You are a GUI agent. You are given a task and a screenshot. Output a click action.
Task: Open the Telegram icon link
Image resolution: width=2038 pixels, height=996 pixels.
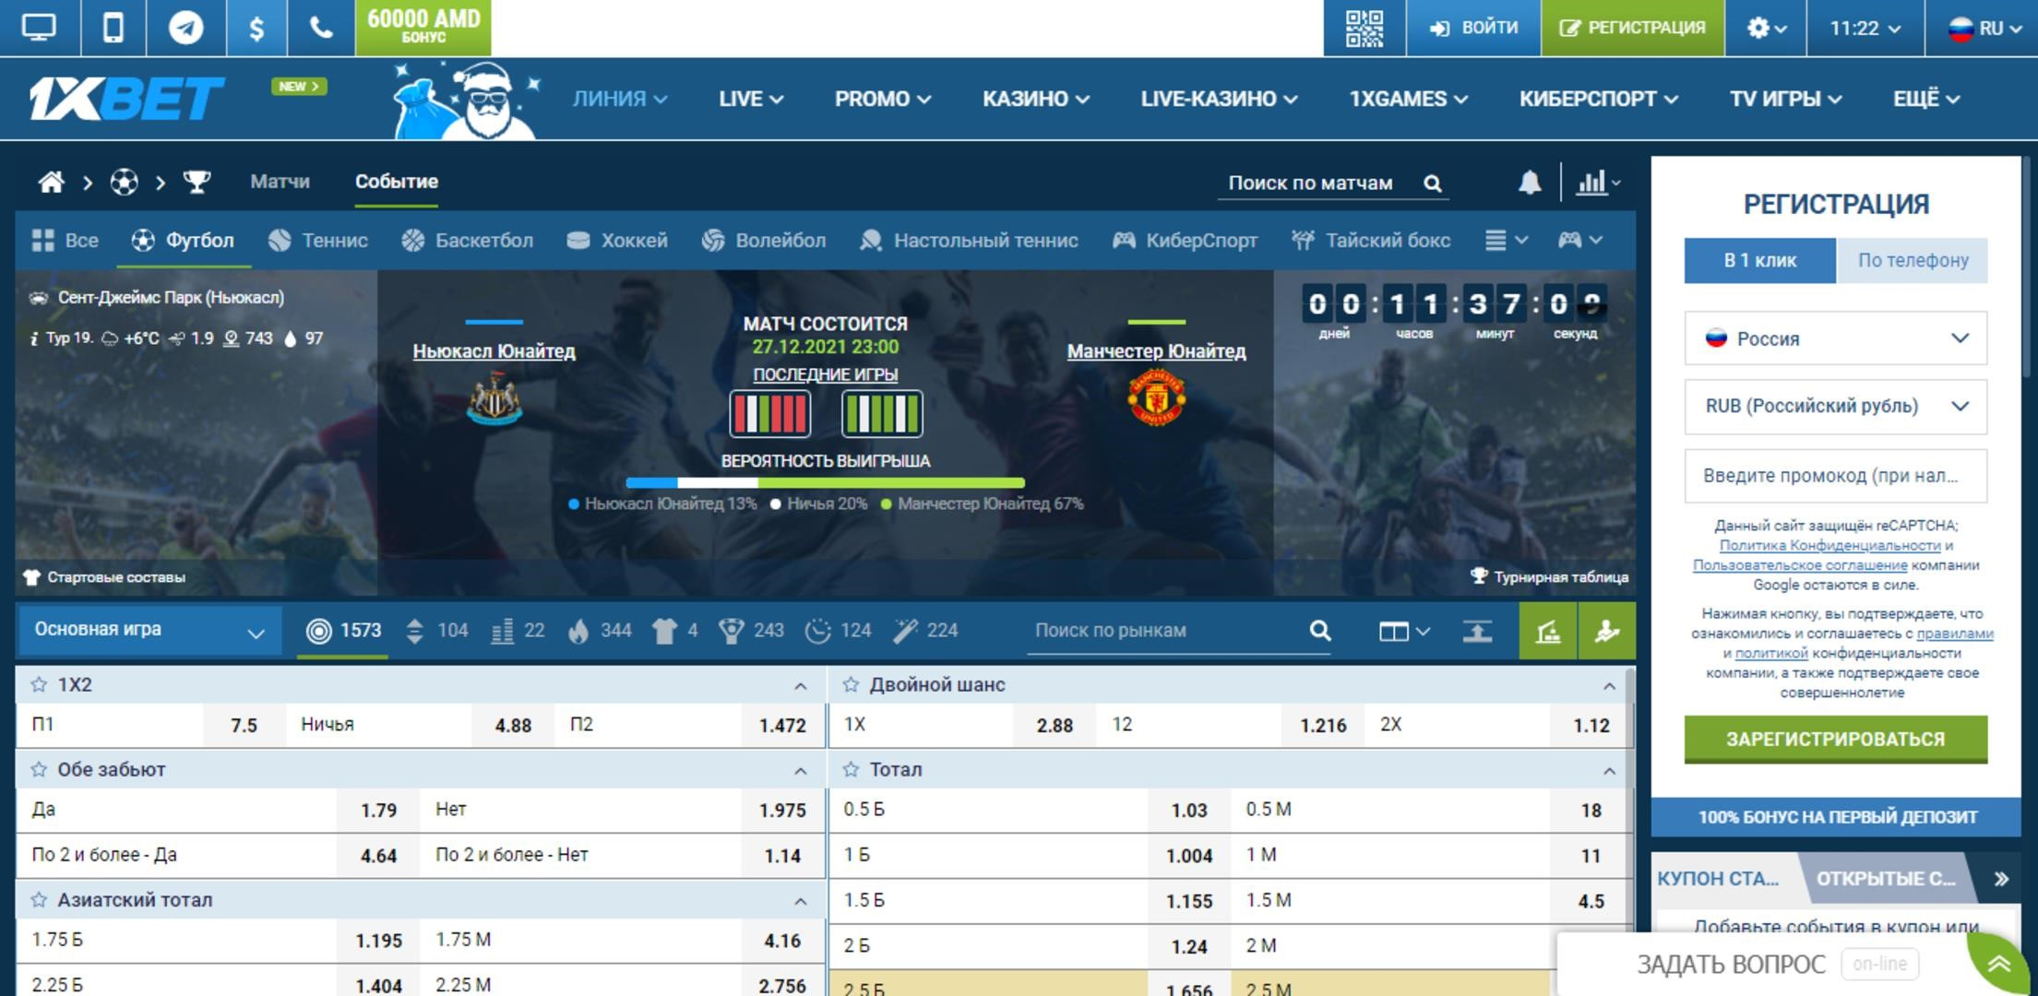tap(185, 28)
